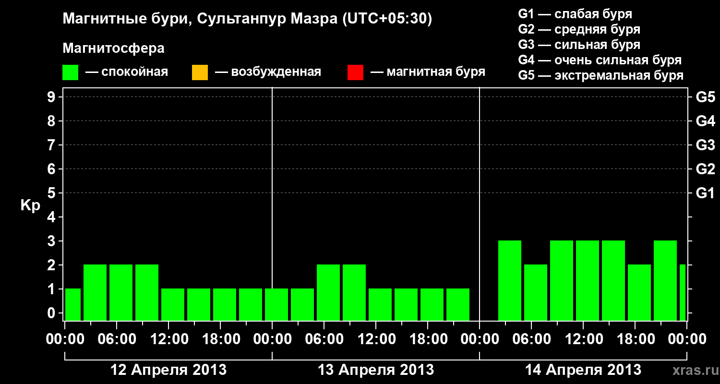Click the 'G2 — средняя буря' legend line

coord(579,29)
